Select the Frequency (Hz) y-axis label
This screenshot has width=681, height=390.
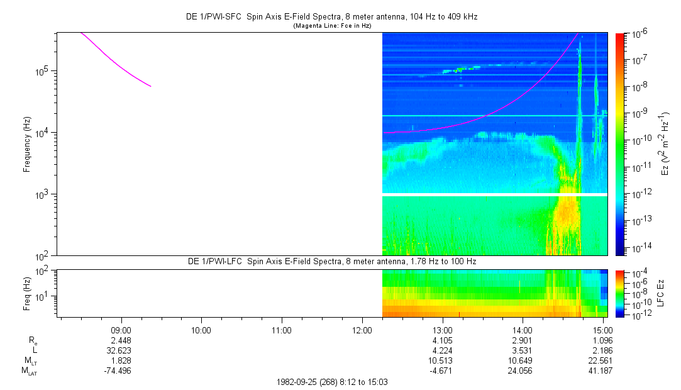pos(27,144)
